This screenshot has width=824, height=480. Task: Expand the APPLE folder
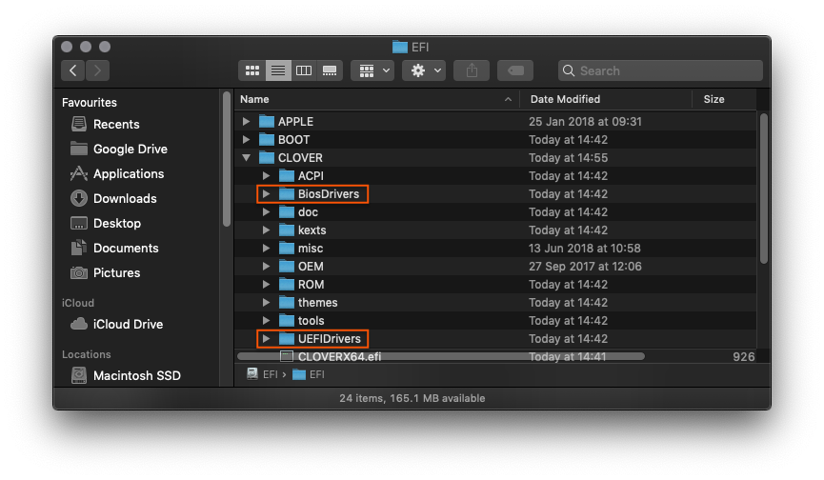[x=246, y=121]
